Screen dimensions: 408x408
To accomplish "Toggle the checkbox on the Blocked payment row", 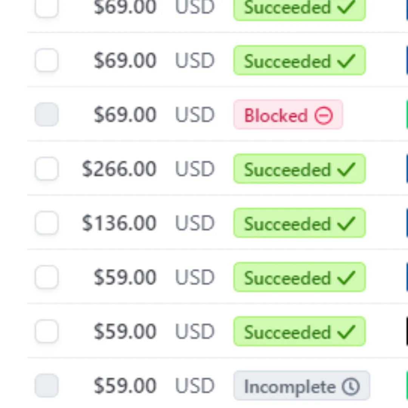I will [x=46, y=114].
